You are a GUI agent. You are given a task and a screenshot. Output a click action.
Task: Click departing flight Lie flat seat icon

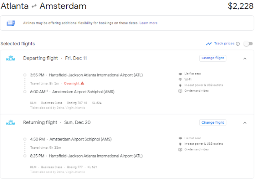pos(180,74)
